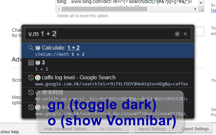This screenshot has height=135, width=216.
Task: Click the horizontal scrollbar left arrow
Action: click(x=59, y=9)
